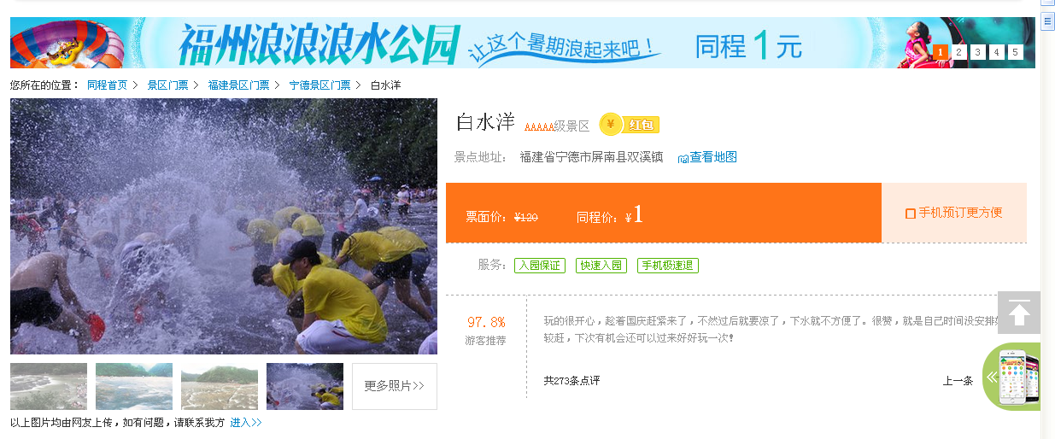Go to previous review via 上一条
The width and height of the screenshot is (1055, 439).
[958, 381]
